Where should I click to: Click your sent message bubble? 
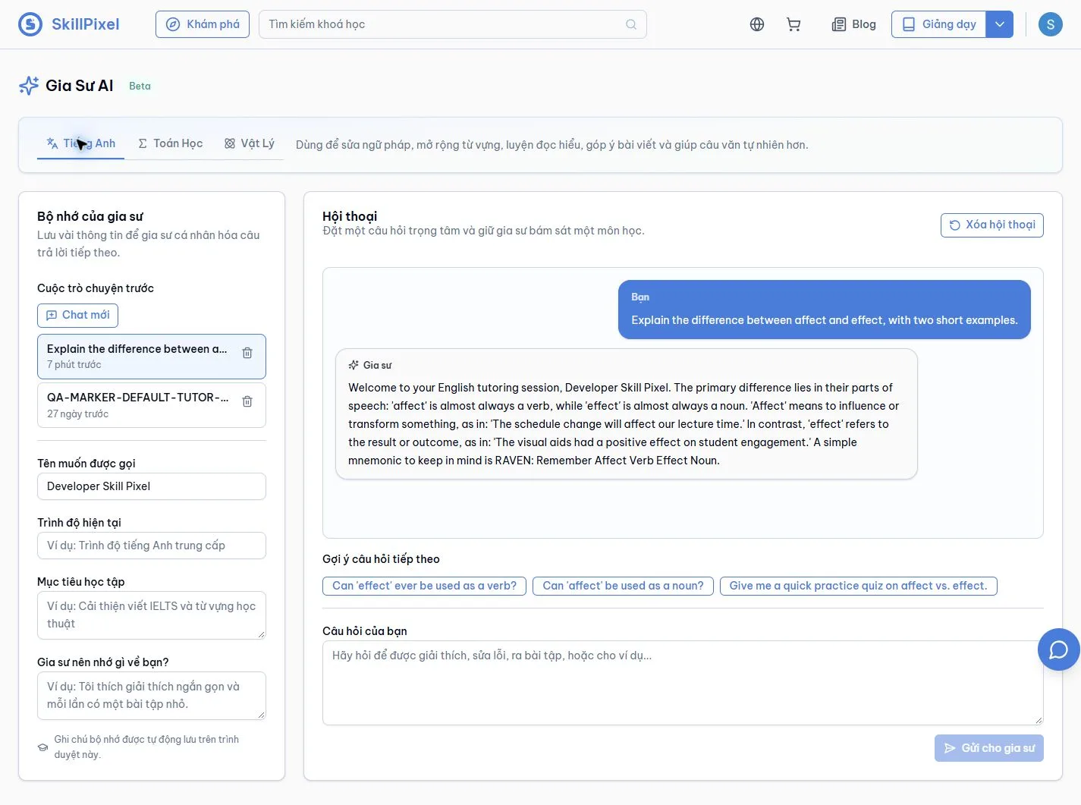pyautogui.click(x=825, y=310)
